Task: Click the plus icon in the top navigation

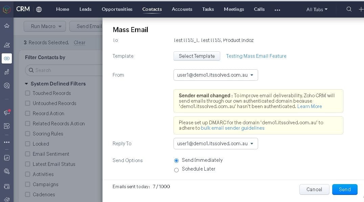Action: (361, 9)
